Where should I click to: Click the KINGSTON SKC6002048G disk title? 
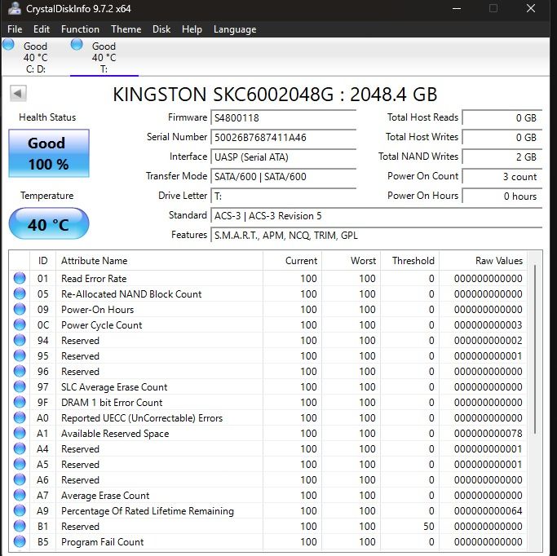click(275, 94)
